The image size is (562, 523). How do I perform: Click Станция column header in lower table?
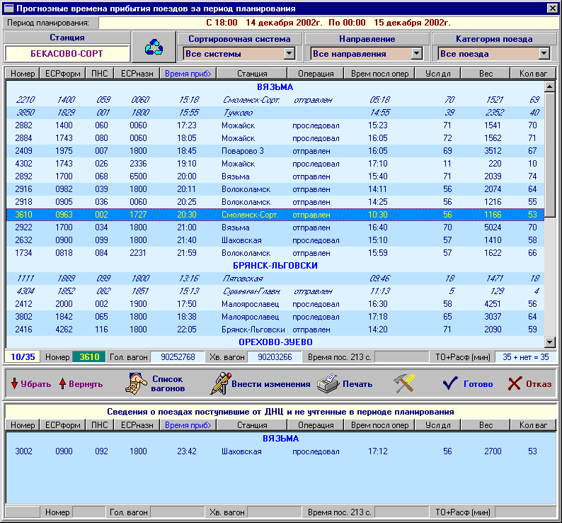pyautogui.click(x=252, y=425)
